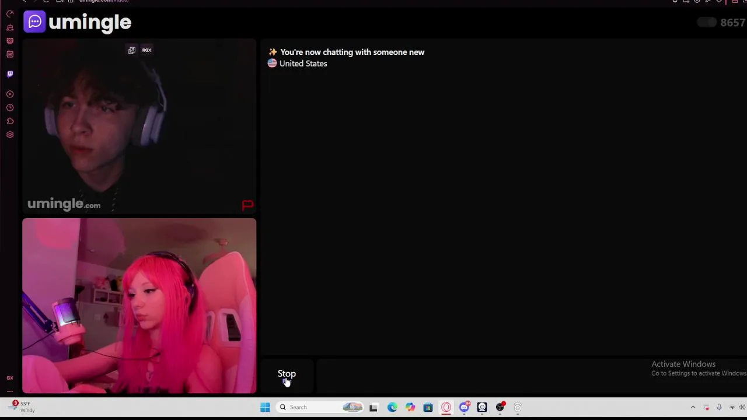747x420 pixels.
Task: Open Discord from the taskbar
Action: [464, 407]
